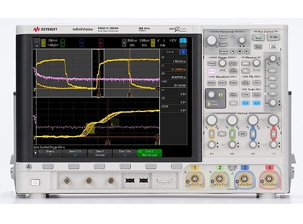The image size is (303, 224).
Task: Toggle the Zone 2 On checkbox
Action: 125,153
